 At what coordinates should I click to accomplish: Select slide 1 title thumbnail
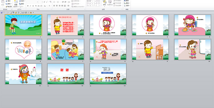pyautogui.click(x=23, y=25)
